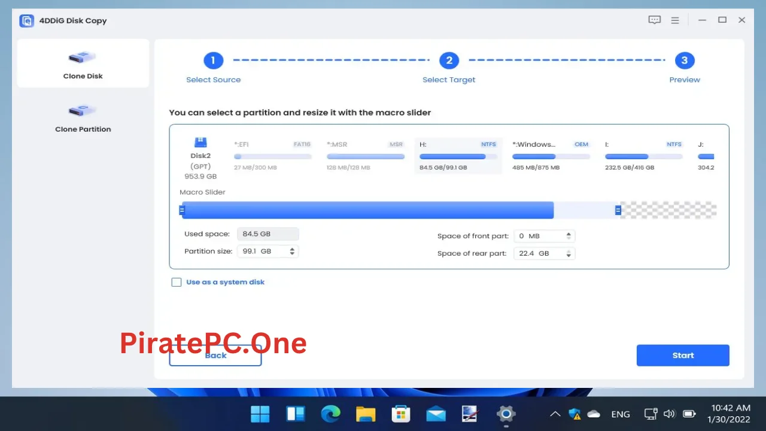Click OneDrive cloud tray icon

coord(594,414)
